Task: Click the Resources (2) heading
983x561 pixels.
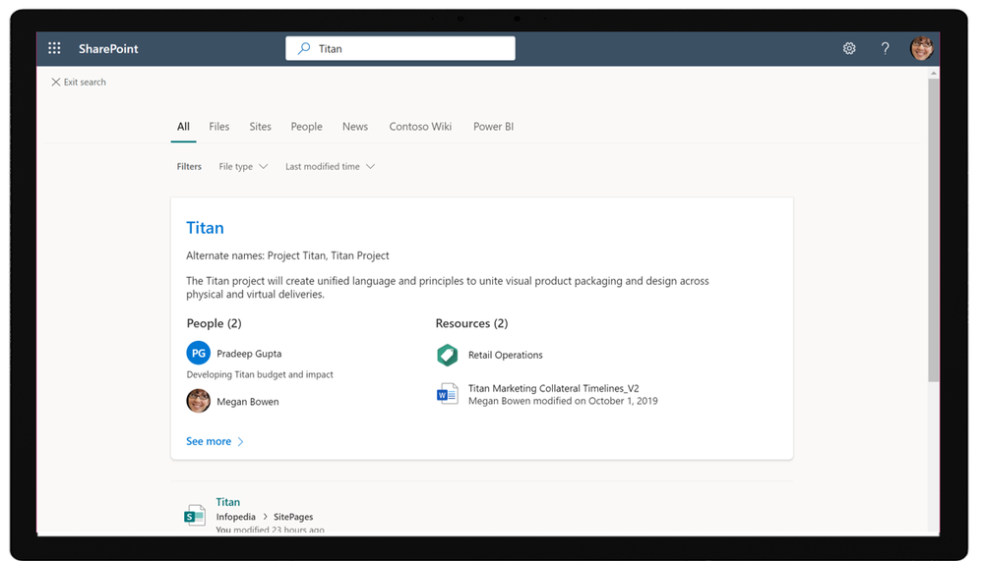Action: [x=471, y=323]
